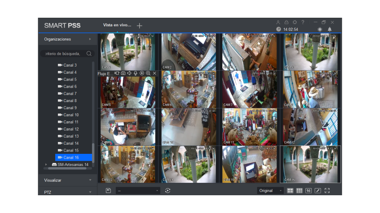Expand the Visualizar panel
The image size is (380, 213).
(68, 180)
